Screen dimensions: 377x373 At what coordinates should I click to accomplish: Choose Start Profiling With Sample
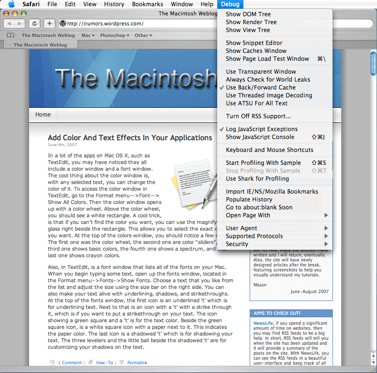tap(275, 163)
